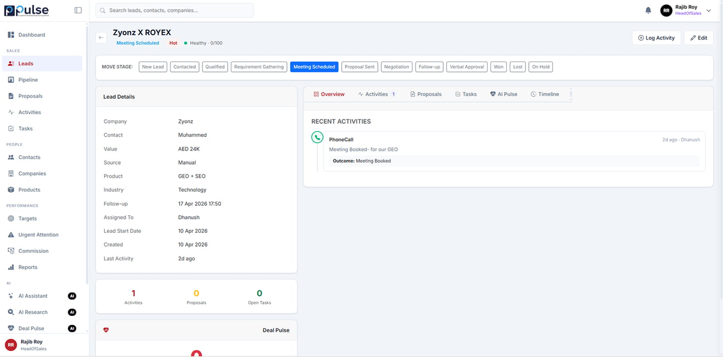Move stage to Proposal Sent
The height and width of the screenshot is (357, 723).
click(x=359, y=67)
